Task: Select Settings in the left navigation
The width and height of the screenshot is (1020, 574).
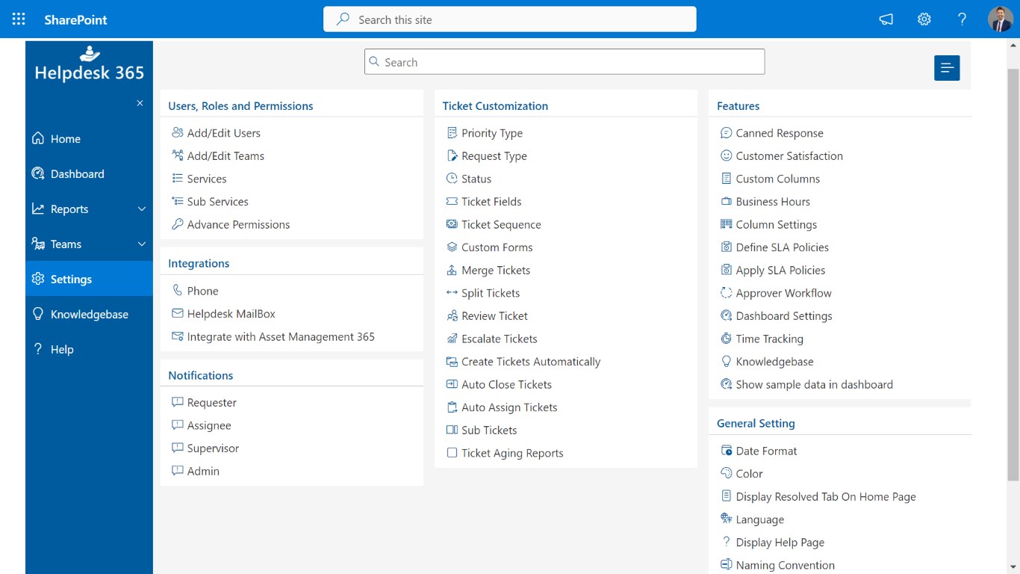Action: pyautogui.click(x=71, y=280)
